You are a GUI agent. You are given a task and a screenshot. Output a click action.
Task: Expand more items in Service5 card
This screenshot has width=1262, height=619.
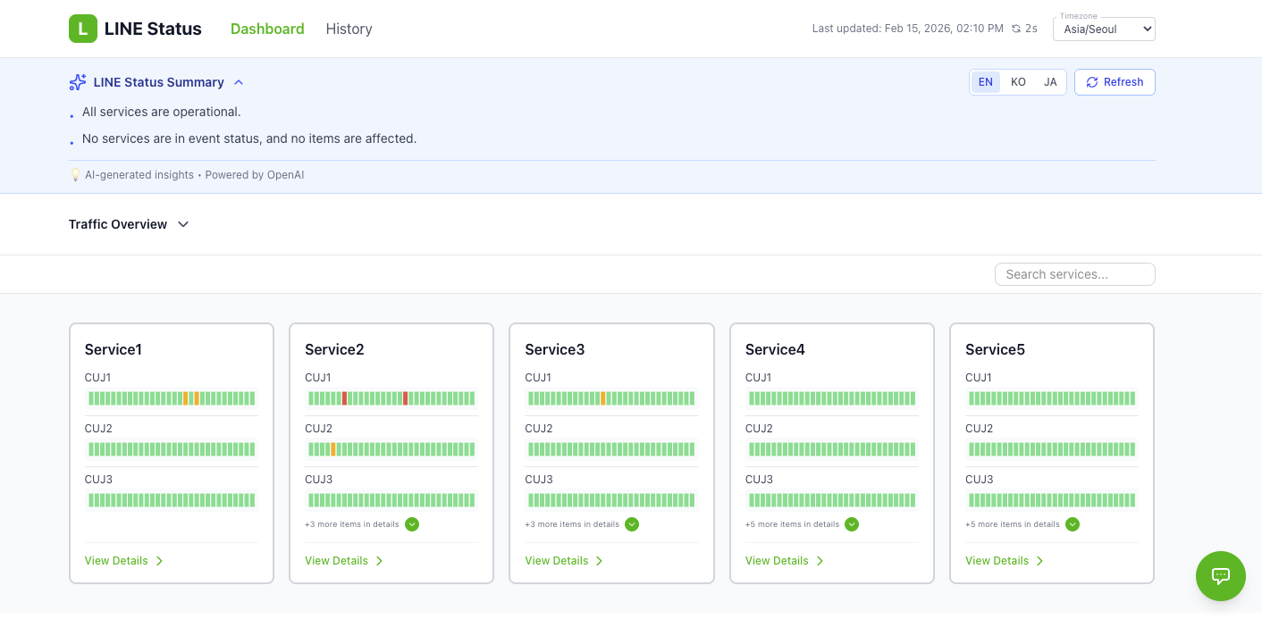point(1073,524)
